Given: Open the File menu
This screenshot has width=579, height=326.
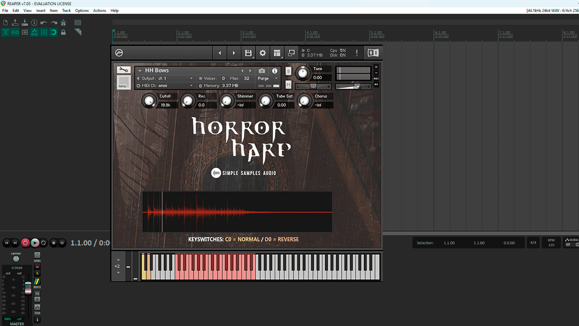Looking at the screenshot, I should pyautogui.click(x=5, y=11).
